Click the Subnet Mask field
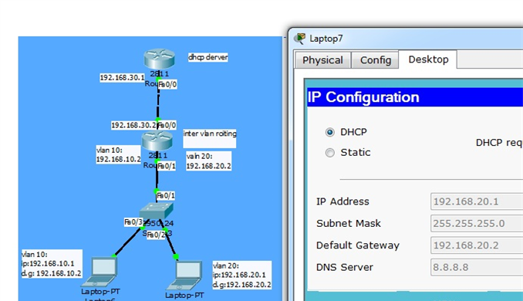 (477, 223)
